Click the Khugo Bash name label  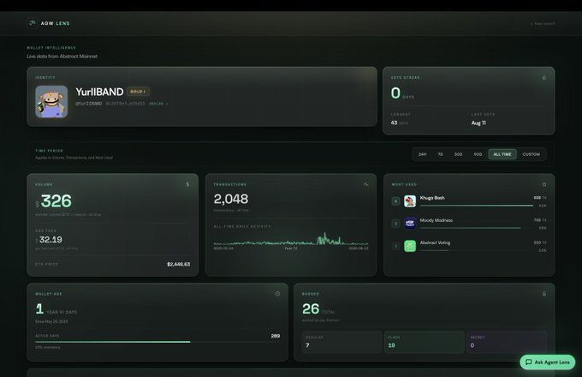[432, 198]
